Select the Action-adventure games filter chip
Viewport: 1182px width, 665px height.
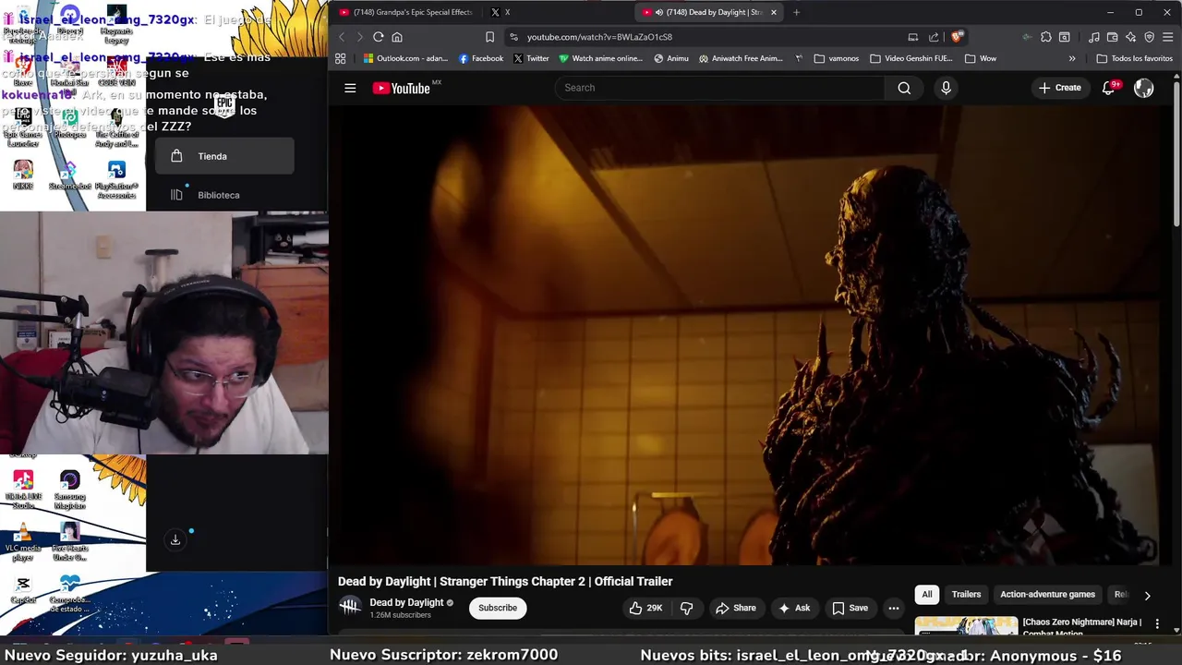click(1047, 594)
